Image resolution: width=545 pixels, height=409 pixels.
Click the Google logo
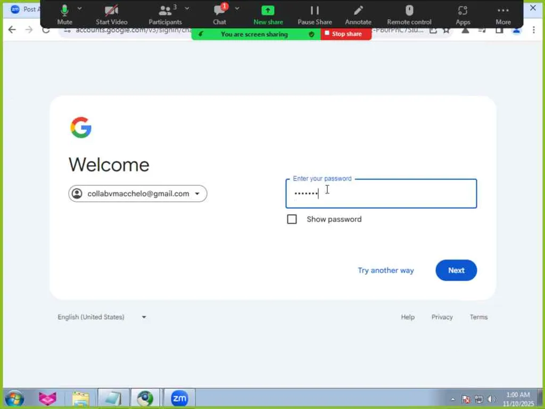(x=81, y=127)
